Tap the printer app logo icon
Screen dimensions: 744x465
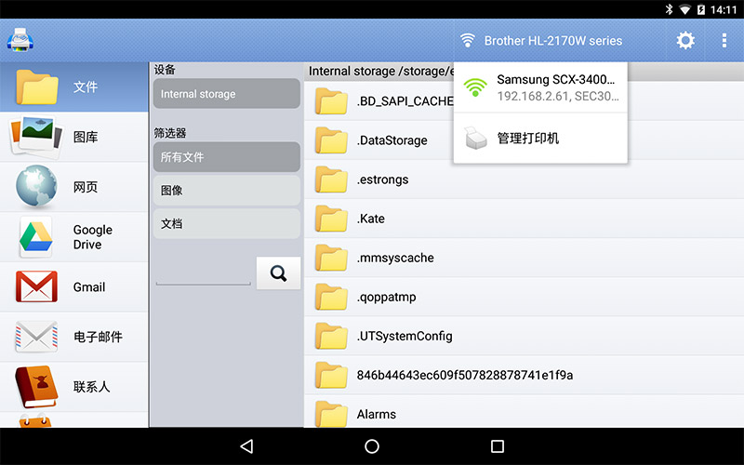point(20,41)
